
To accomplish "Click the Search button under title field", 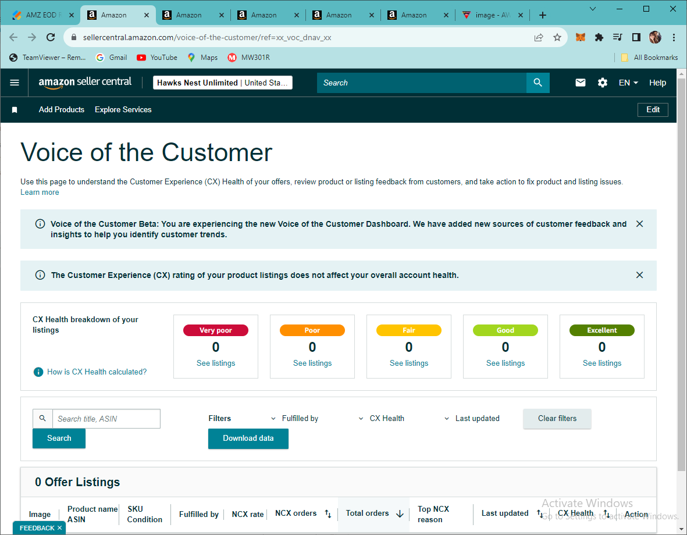I will pos(59,438).
